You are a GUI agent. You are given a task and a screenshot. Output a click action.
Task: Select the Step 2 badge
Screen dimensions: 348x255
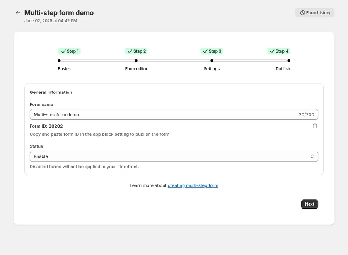pos(136,51)
